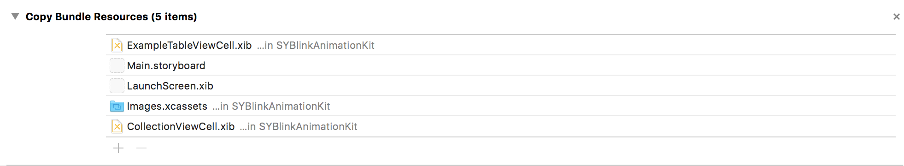
Task: Select the ExampleTableViewCell.xib file name
Action: [189, 45]
